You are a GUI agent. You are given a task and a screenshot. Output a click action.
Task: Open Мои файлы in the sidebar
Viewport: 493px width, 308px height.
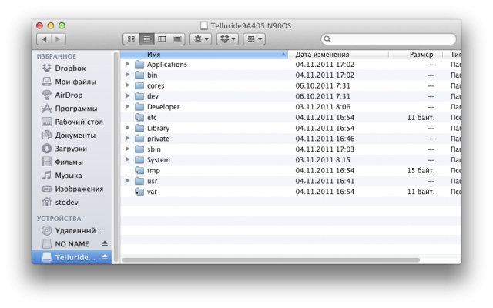click(69, 82)
